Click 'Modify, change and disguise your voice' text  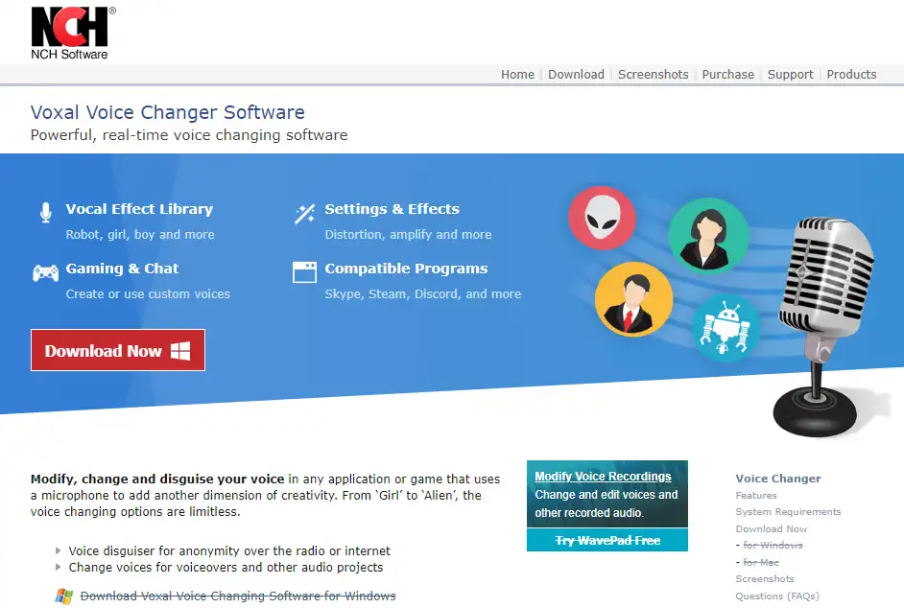coord(157,479)
